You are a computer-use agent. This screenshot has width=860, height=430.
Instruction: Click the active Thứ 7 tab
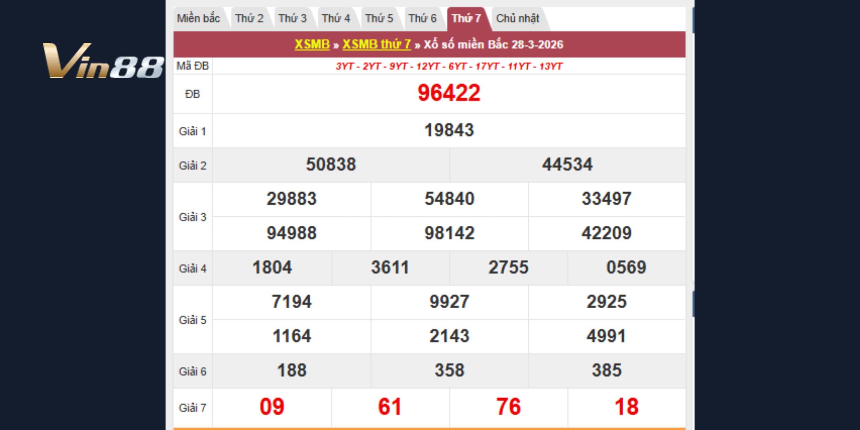(x=466, y=18)
